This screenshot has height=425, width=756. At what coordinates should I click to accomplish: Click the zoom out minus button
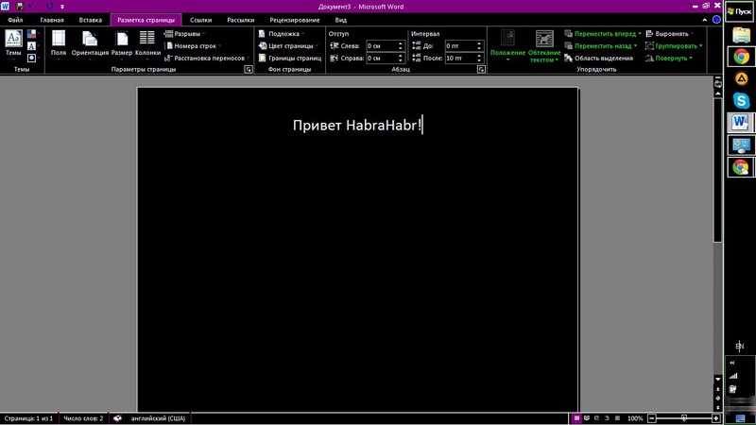652,418
